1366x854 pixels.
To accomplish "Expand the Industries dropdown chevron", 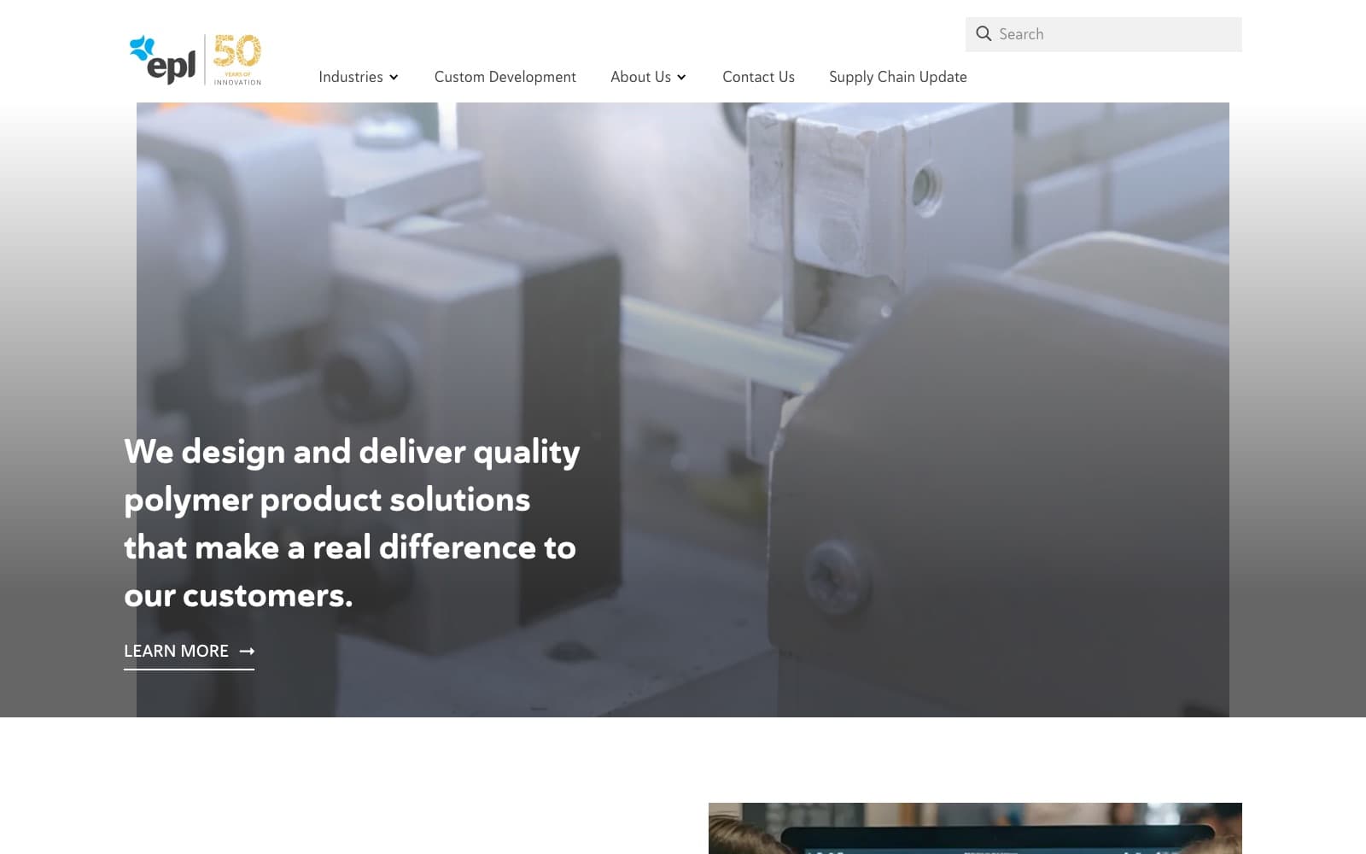I will tap(394, 77).
